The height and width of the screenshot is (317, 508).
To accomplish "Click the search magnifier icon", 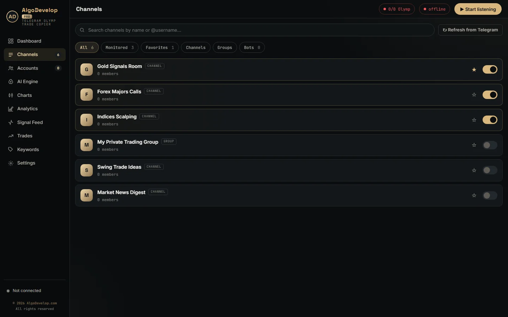I will click(82, 30).
